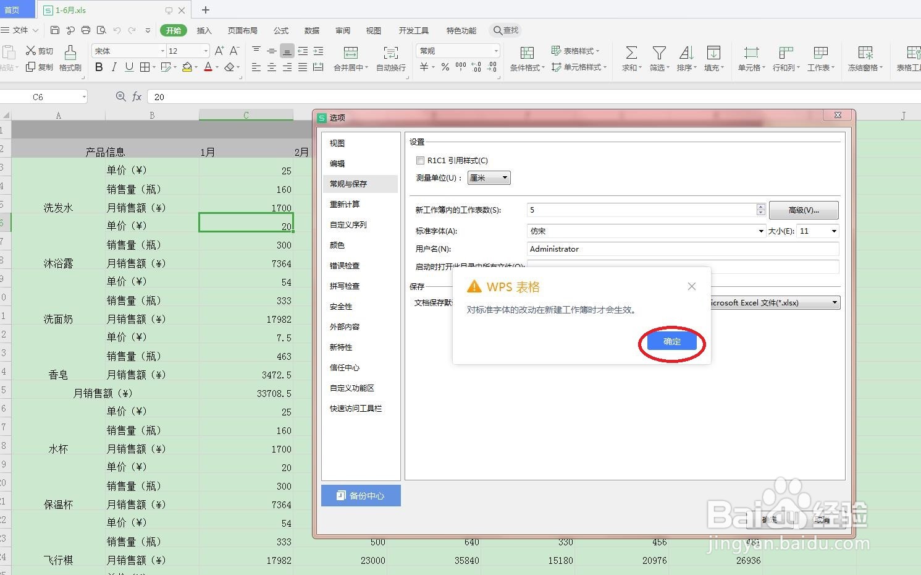Apply 自动换行 wrap text
The image size is (921, 575).
tap(390, 59)
